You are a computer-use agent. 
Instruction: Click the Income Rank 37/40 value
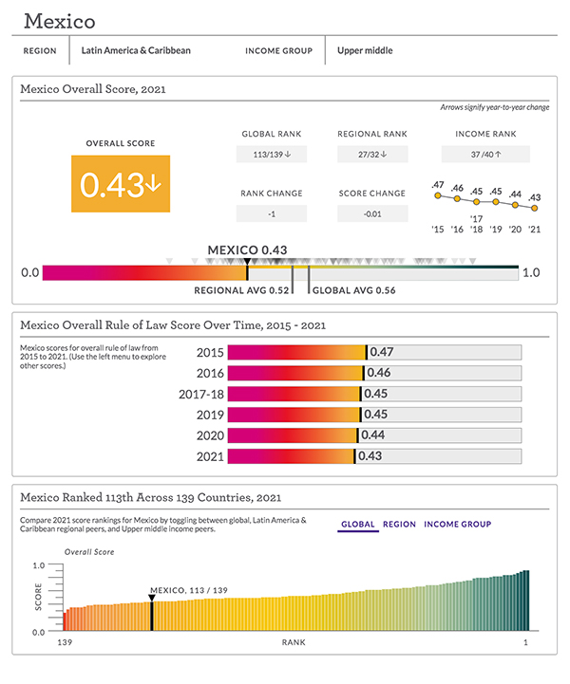point(485,155)
